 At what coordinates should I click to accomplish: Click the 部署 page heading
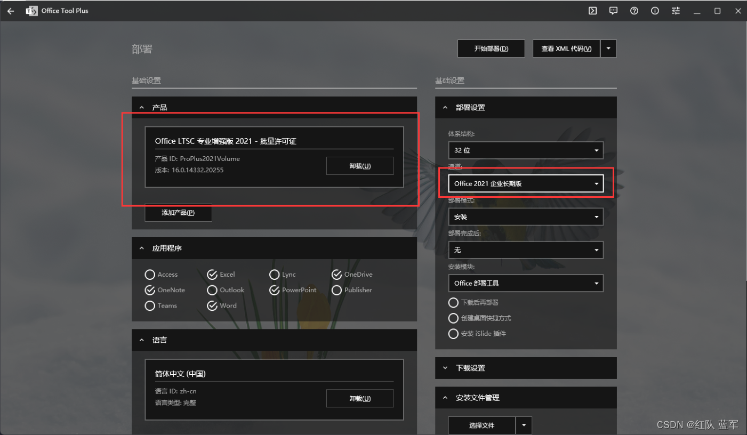click(x=142, y=49)
